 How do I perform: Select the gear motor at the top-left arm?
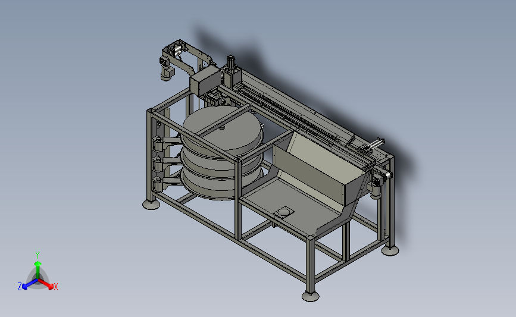pyautogui.click(x=167, y=68)
